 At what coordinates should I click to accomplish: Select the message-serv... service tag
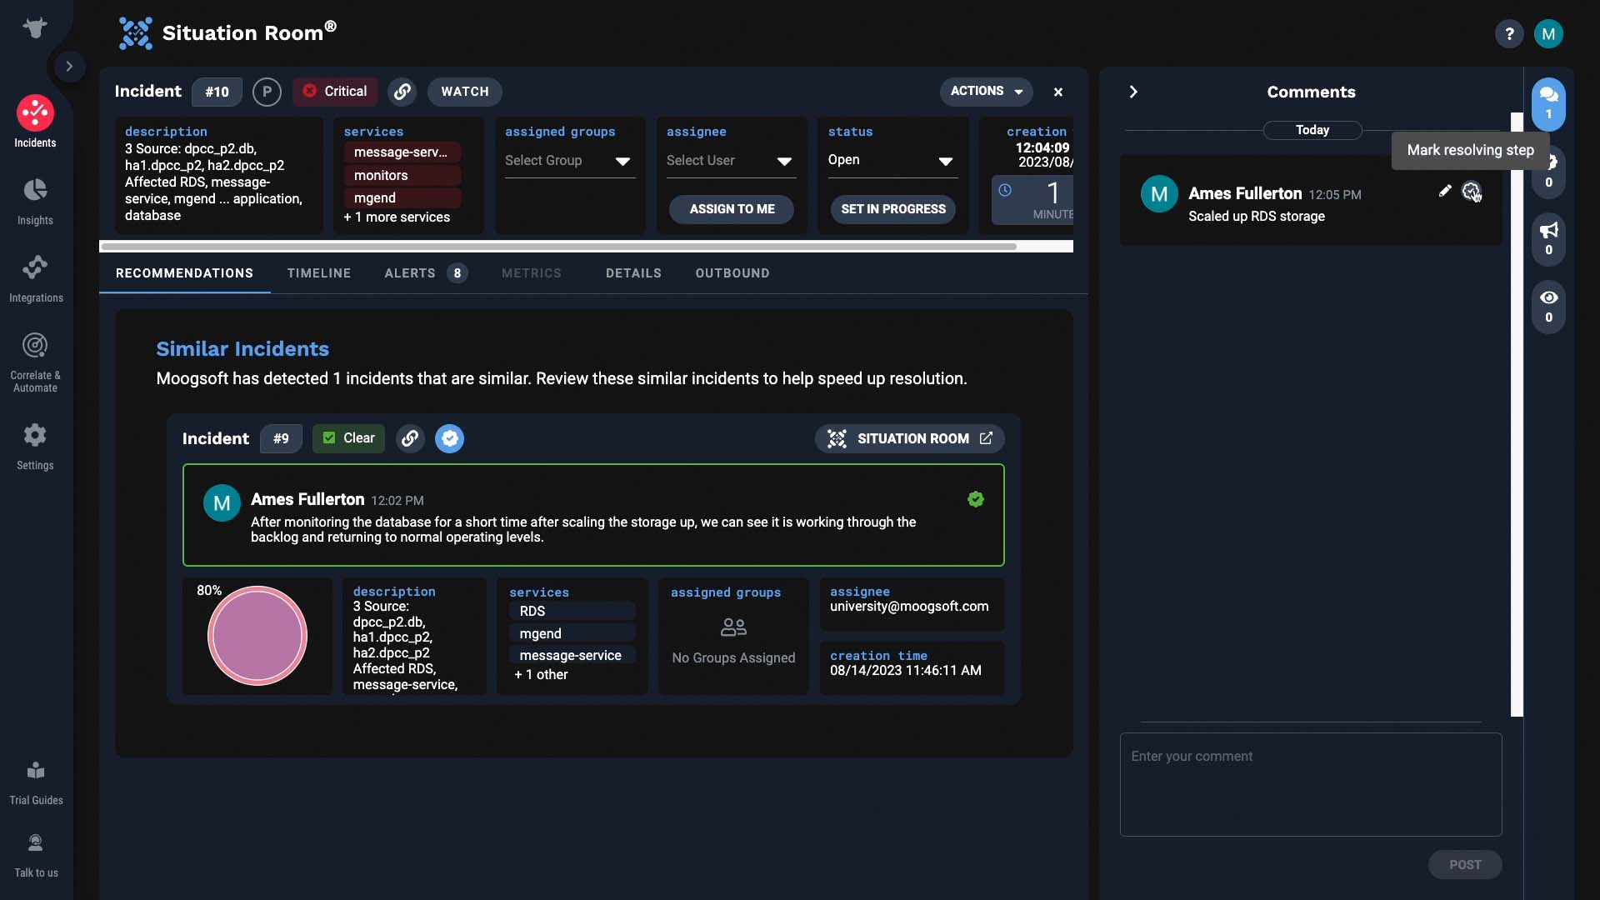click(x=402, y=152)
